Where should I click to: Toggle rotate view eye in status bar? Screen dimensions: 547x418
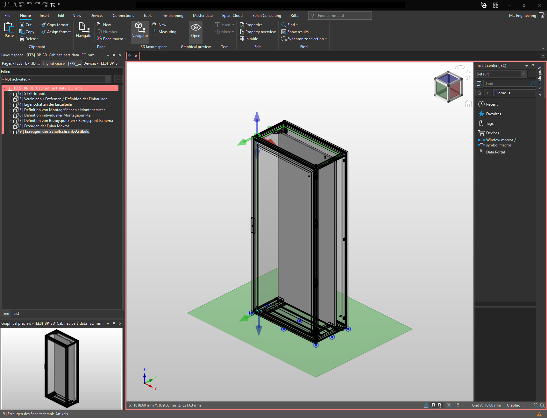449,405
